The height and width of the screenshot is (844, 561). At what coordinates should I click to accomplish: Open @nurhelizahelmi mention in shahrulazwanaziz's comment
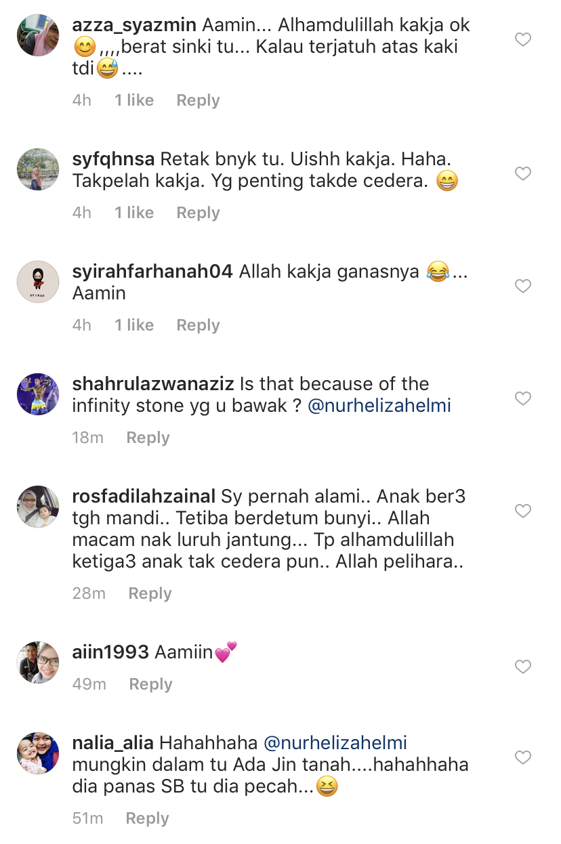pos(379,406)
